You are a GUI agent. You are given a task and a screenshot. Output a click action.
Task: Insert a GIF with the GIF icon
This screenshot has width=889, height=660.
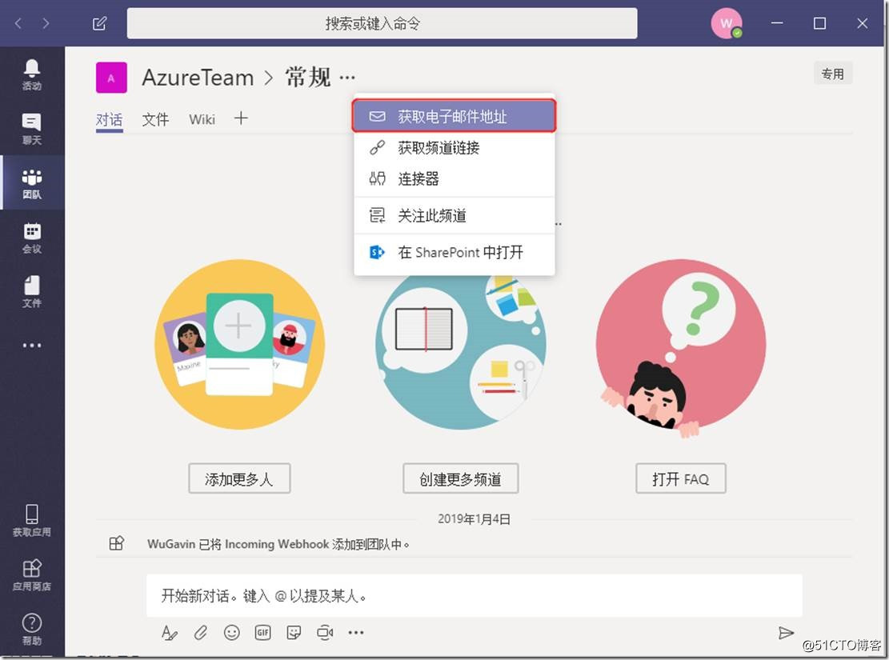pyautogui.click(x=262, y=632)
